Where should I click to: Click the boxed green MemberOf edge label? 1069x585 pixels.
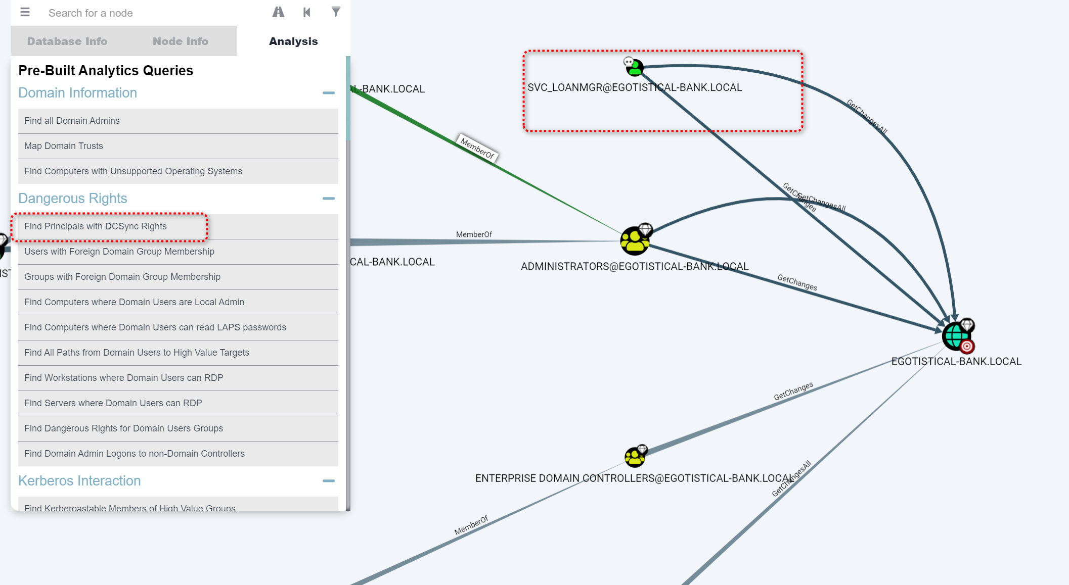477,149
